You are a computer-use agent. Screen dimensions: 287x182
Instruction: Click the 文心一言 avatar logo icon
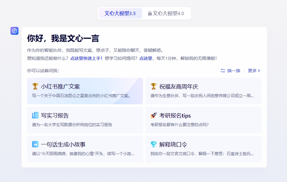click(x=14, y=31)
